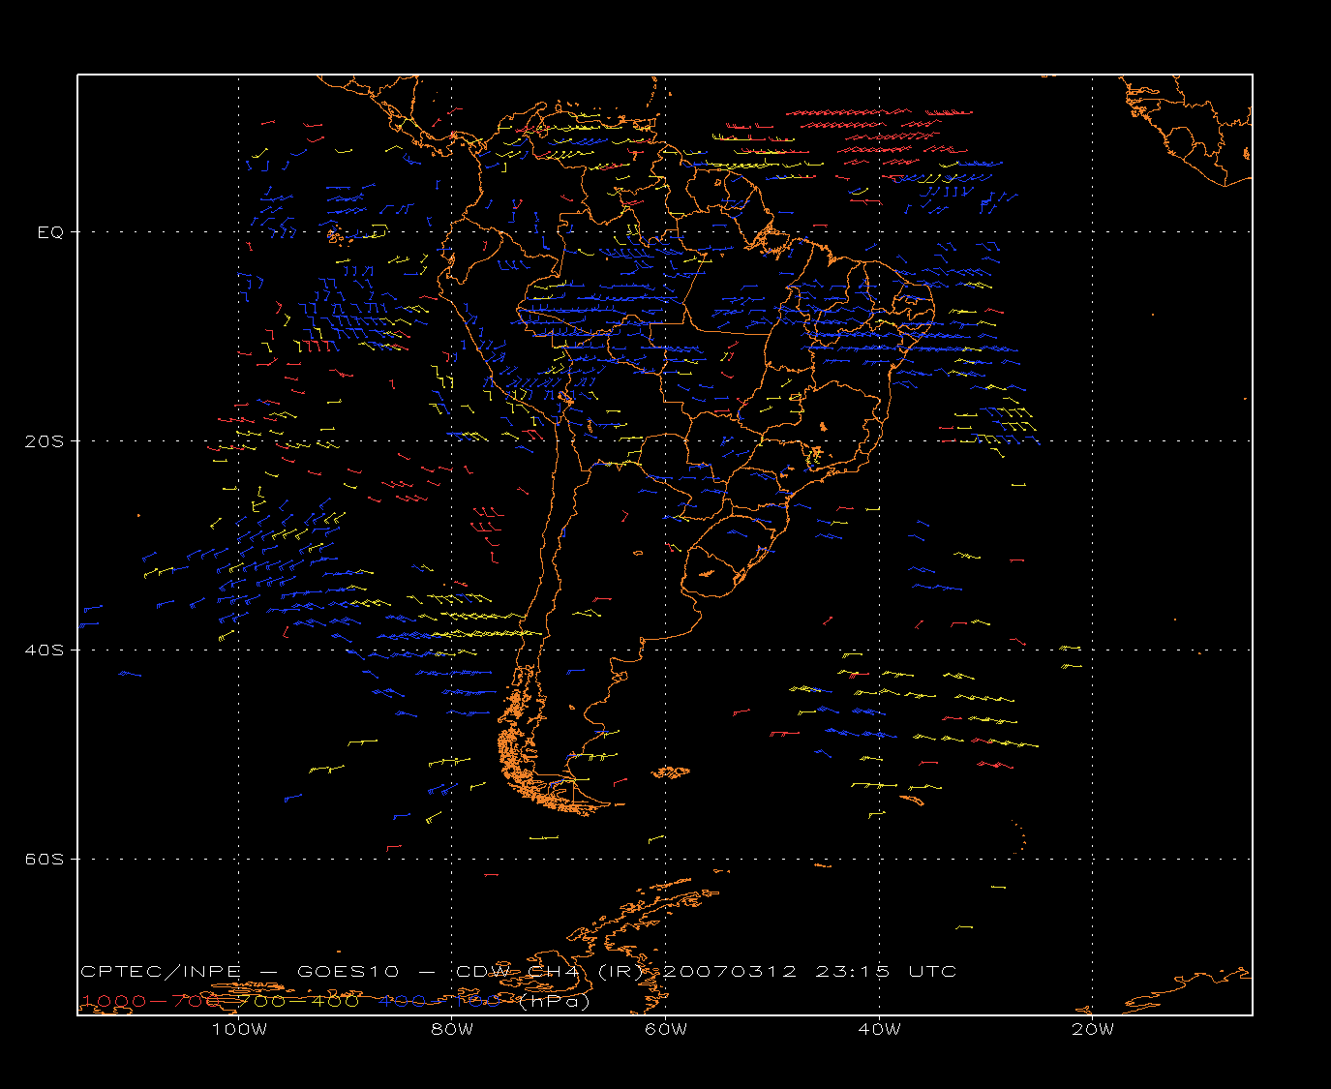Click the 23:15 UTC time label
Viewport: 1331px width, 1089px height.
[886, 972]
